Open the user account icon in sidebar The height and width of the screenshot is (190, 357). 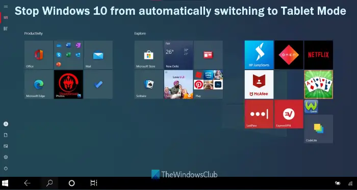tap(6, 124)
